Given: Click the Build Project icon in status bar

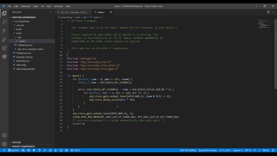Looking at the screenshot, I should tap(39, 150).
